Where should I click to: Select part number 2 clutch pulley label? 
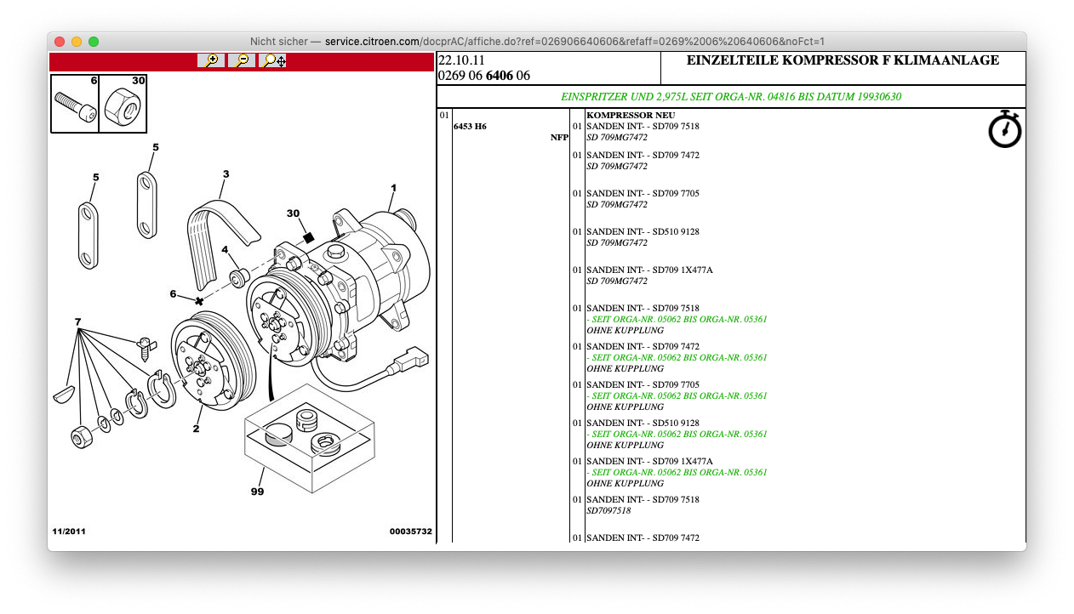[196, 429]
